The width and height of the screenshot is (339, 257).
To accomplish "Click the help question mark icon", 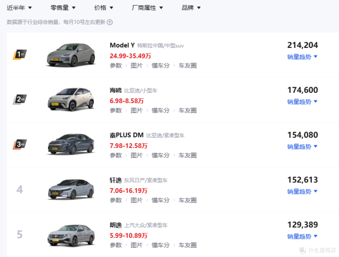I will click(110, 22).
